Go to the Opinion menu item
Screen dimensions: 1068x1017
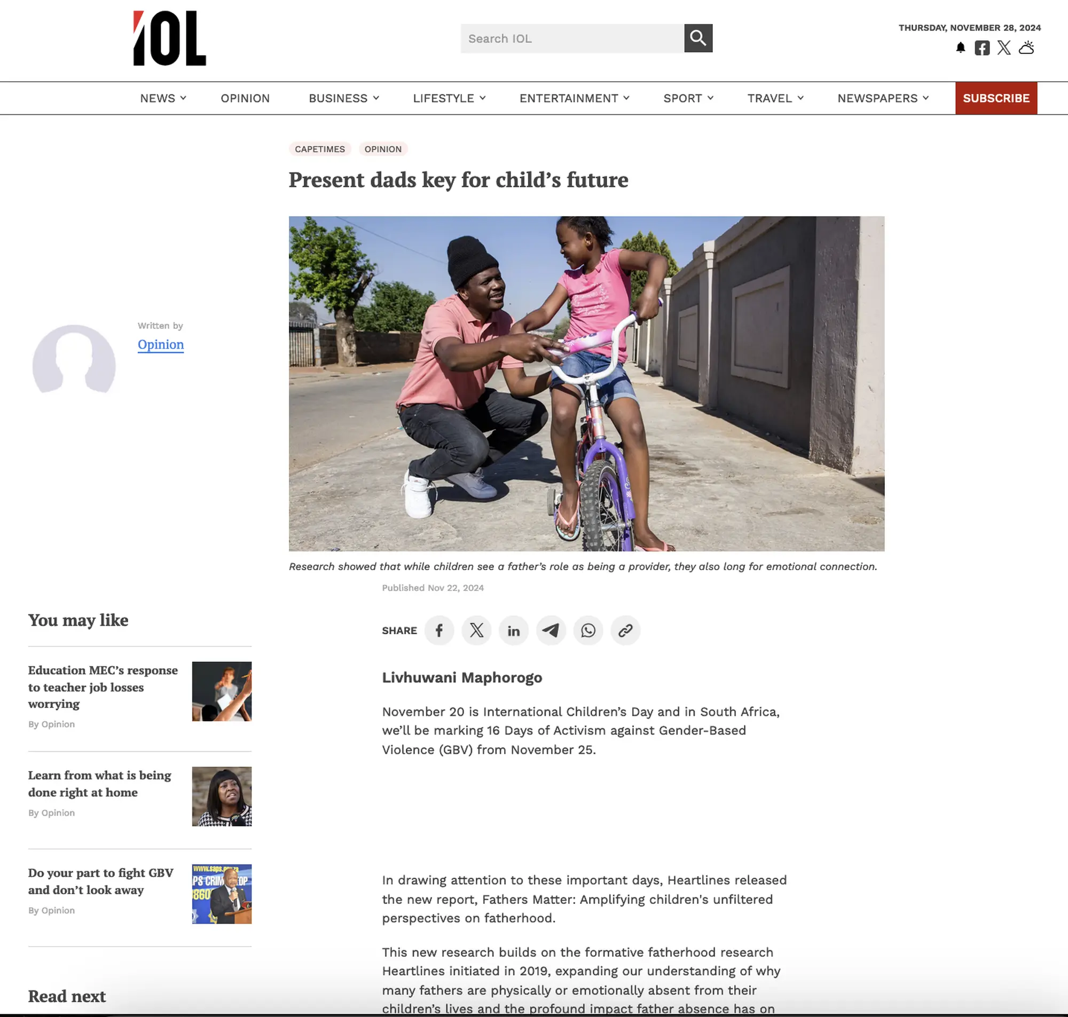tap(245, 98)
